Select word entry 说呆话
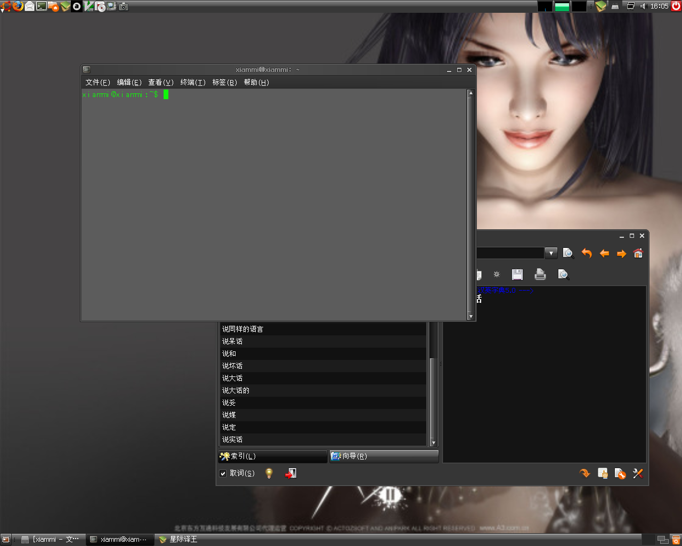 point(323,341)
